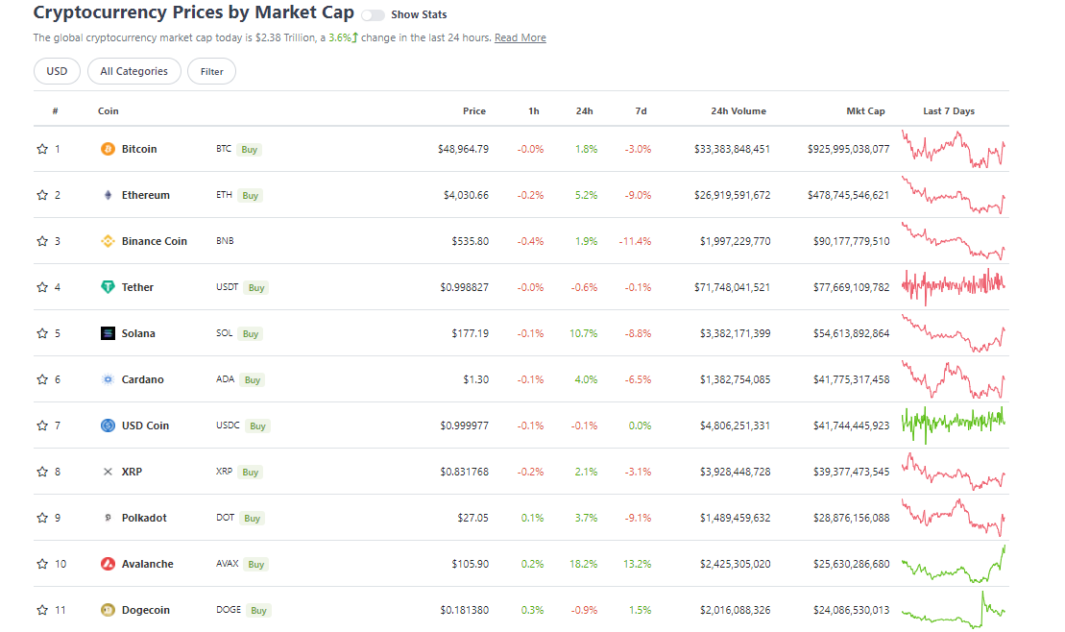Click the Solana logo icon

click(108, 333)
